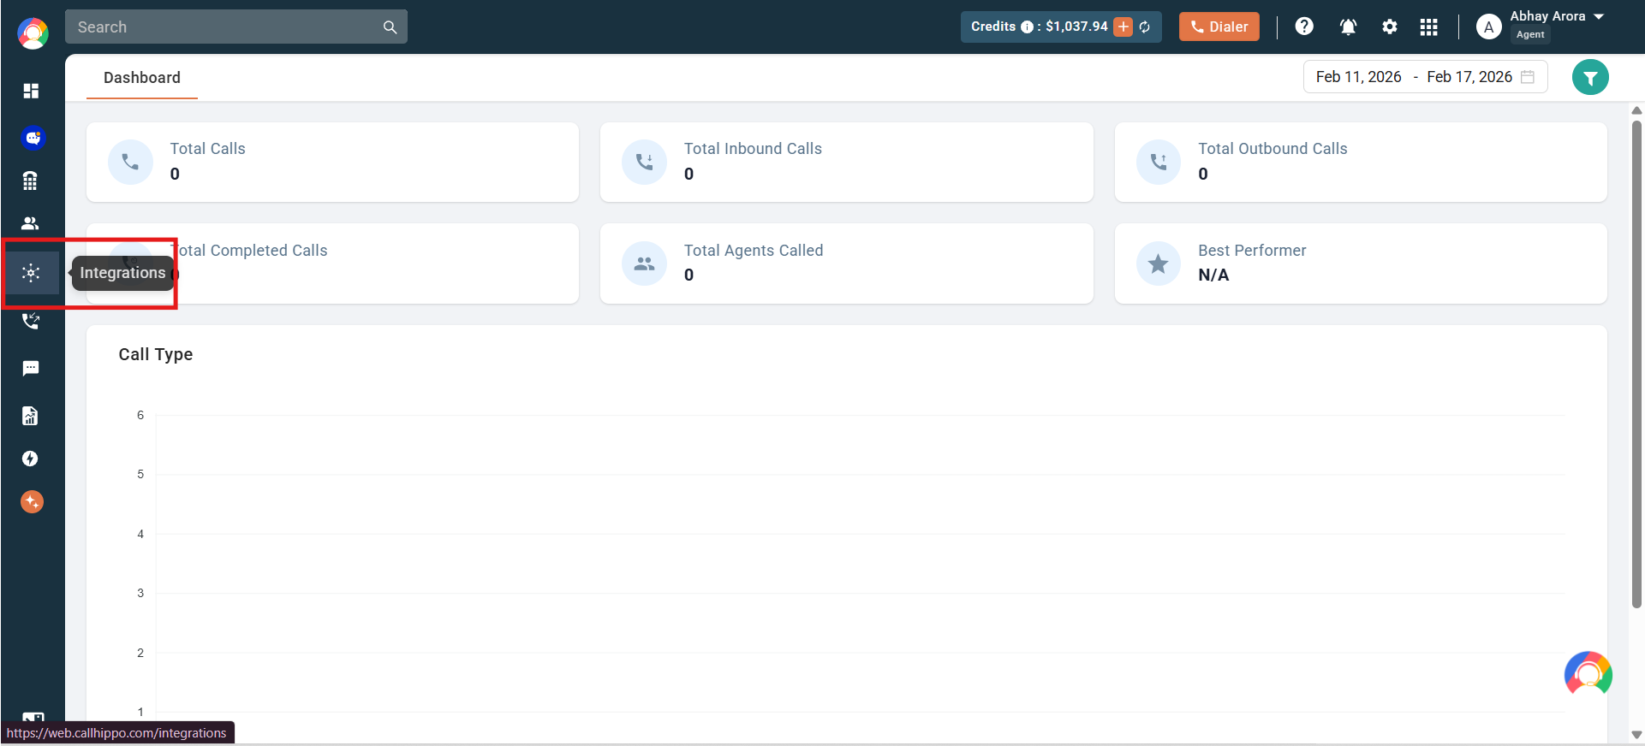Viewport: 1645px width, 746px height.
Task: Click the 'Feb 17, 2026' end date
Action: [1469, 77]
